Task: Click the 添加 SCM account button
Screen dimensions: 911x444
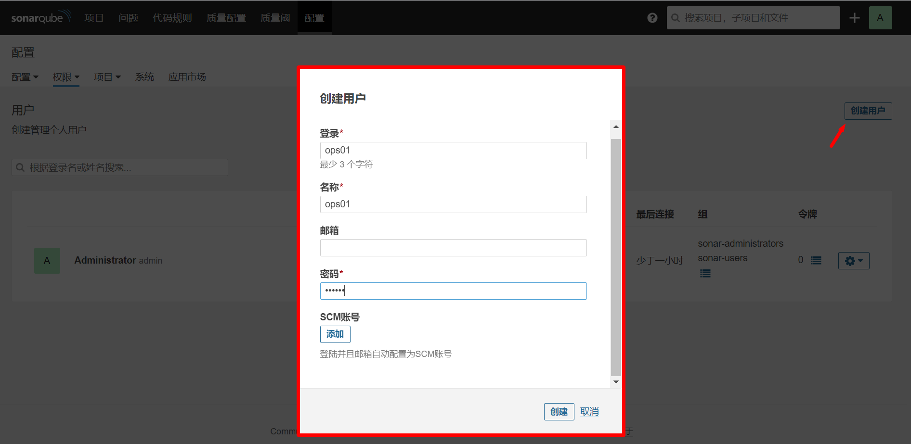Action: tap(335, 334)
